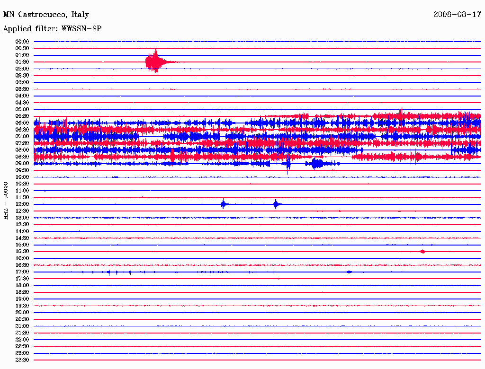
Task: Select the 05:00 time label
Action: (22, 109)
